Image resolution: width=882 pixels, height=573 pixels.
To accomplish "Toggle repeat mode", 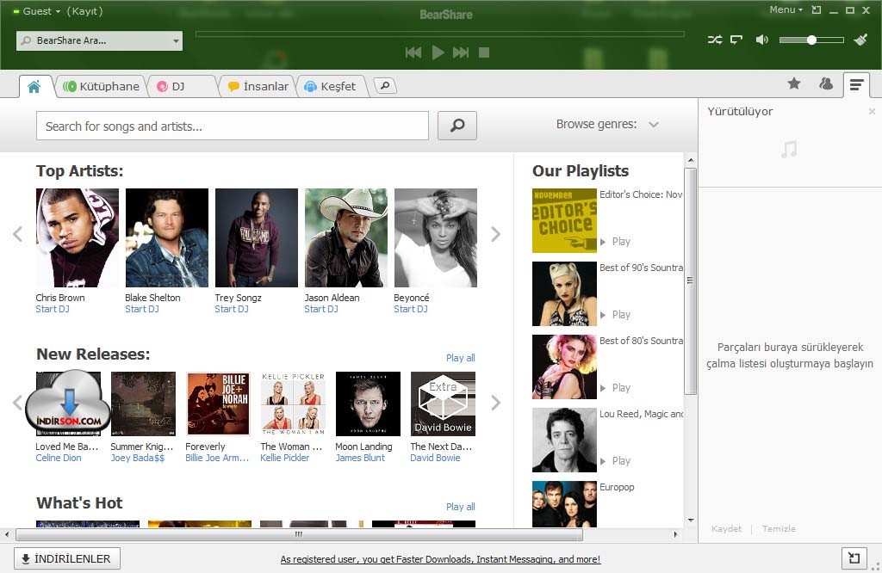I will pos(736,40).
